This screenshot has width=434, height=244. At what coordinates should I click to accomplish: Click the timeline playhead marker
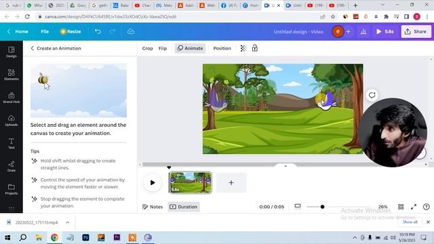pyautogui.click(x=169, y=167)
